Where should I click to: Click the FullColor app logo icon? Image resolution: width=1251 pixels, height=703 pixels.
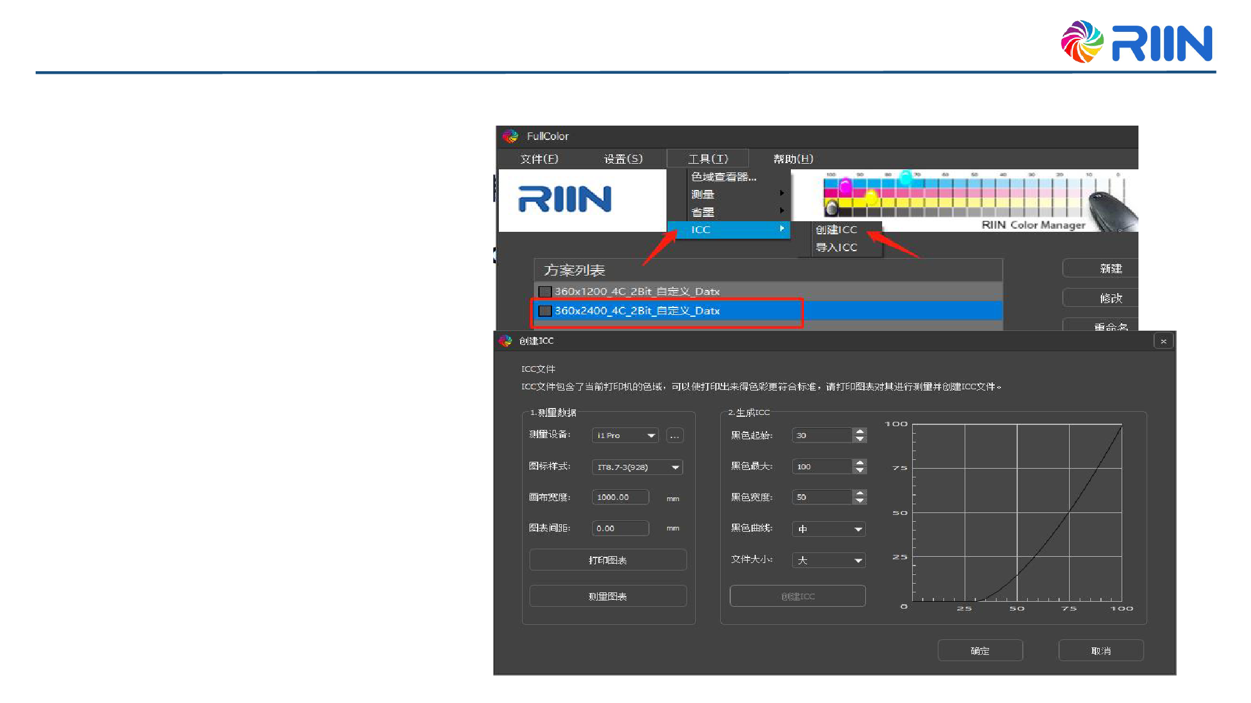(x=510, y=136)
